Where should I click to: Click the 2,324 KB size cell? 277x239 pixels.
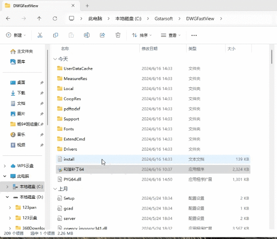[241, 169]
